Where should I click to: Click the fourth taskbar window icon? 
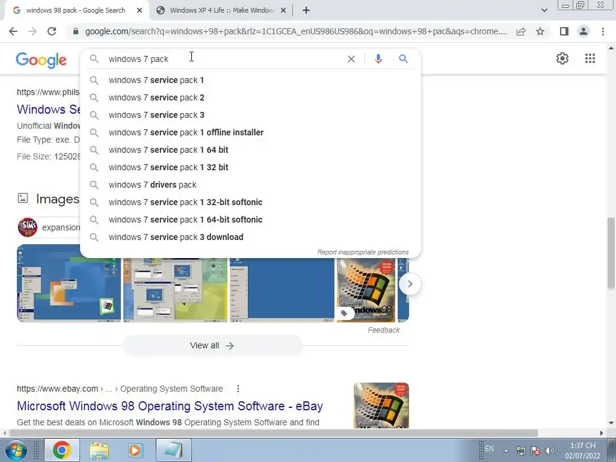point(174,450)
